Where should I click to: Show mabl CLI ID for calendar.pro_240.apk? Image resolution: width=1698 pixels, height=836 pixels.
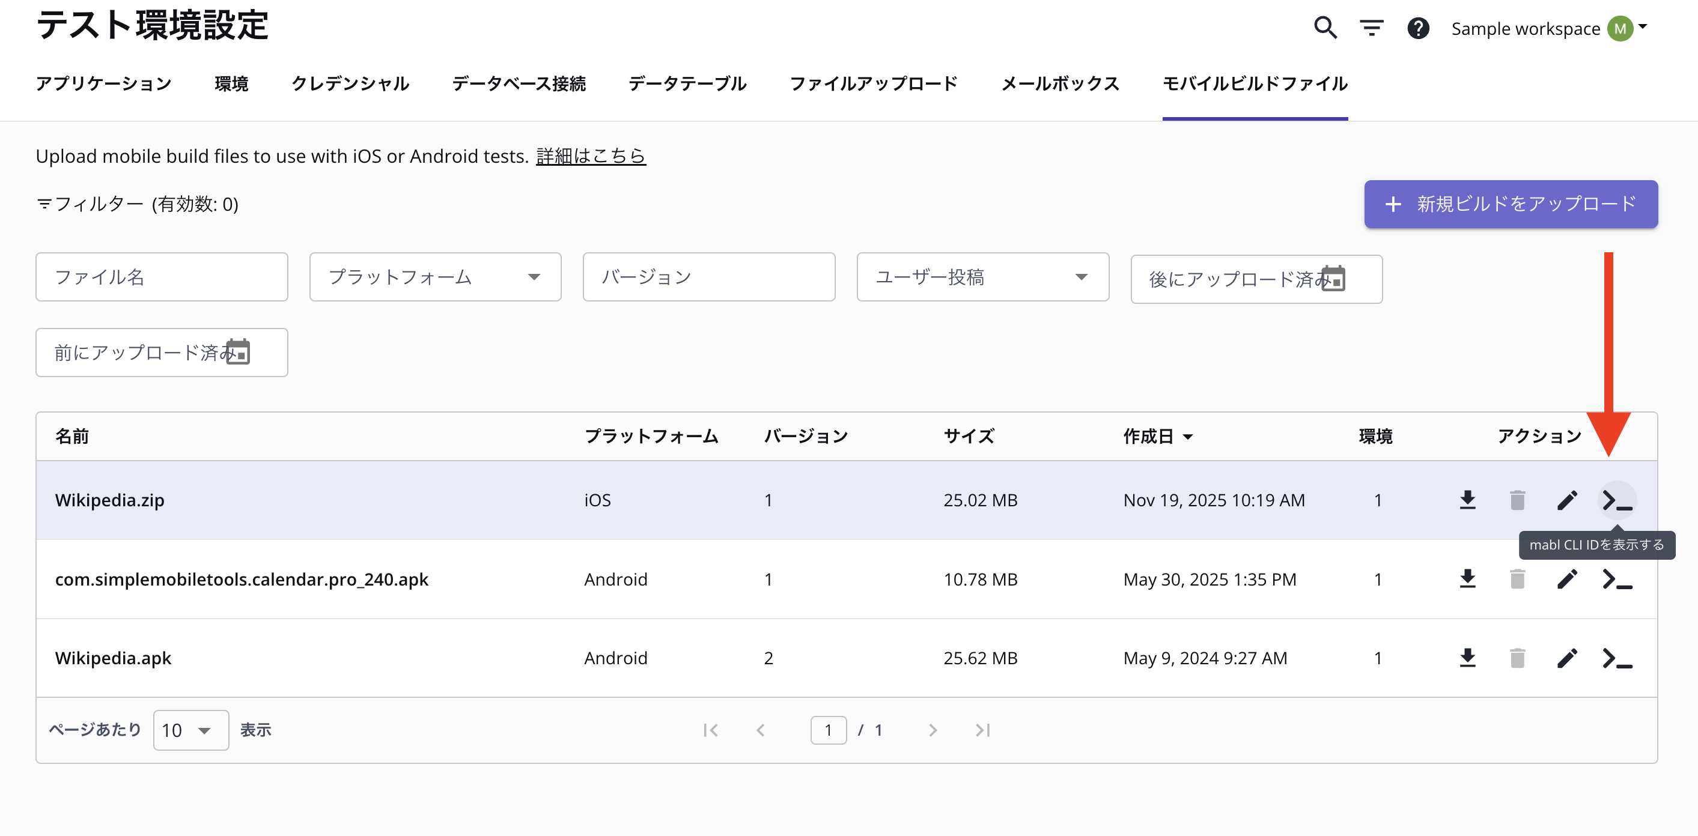click(1617, 579)
